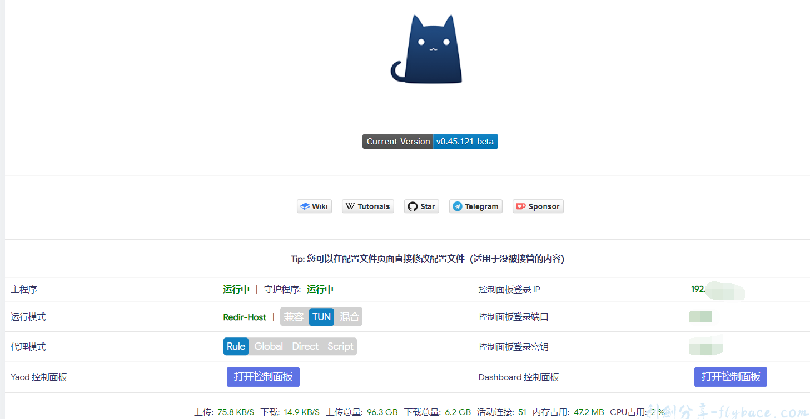
Task: Click the blurred control panel login port value
Action: (x=700, y=317)
